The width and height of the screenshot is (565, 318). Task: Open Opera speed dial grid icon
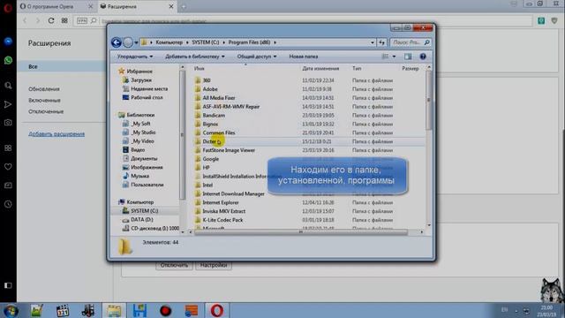(x=64, y=20)
